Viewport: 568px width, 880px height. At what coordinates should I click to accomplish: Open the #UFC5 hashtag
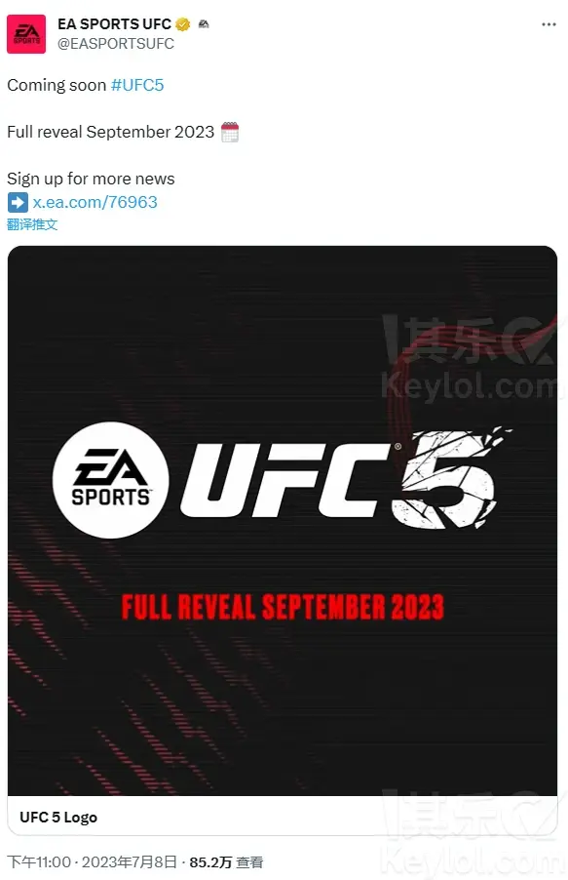click(x=137, y=85)
